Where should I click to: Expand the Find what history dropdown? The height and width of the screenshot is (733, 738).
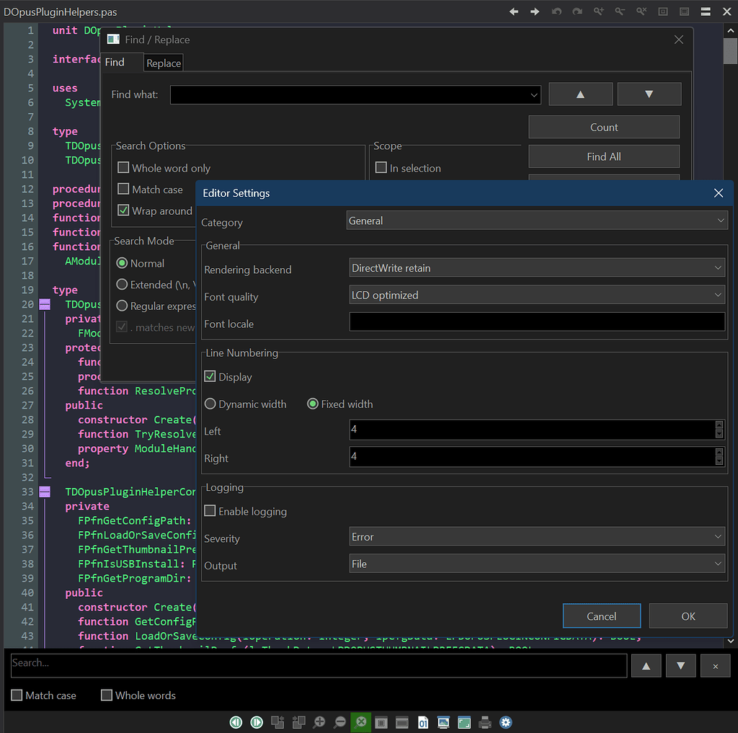(534, 94)
